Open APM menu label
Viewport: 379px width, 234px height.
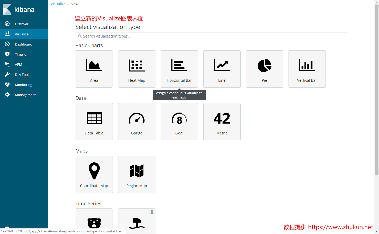pyautogui.click(x=18, y=64)
